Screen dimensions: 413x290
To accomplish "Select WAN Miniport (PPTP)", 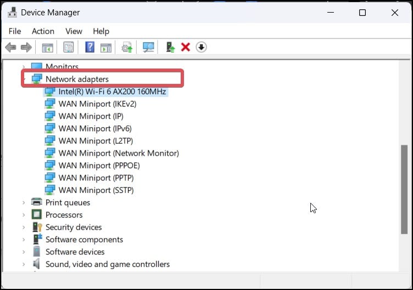I will [96, 178].
